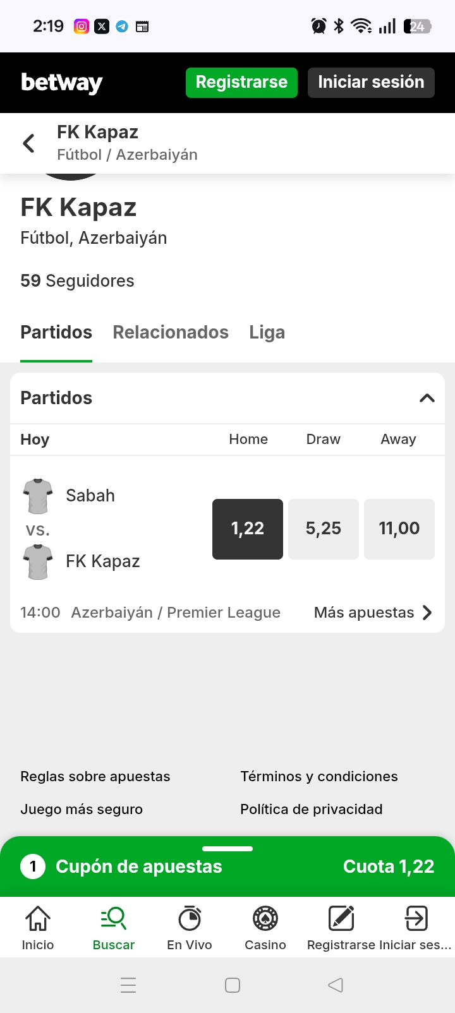Screen dimensions: 455x1013
Task: Open the Términos y condiciones link
Action: pos(319,776)
